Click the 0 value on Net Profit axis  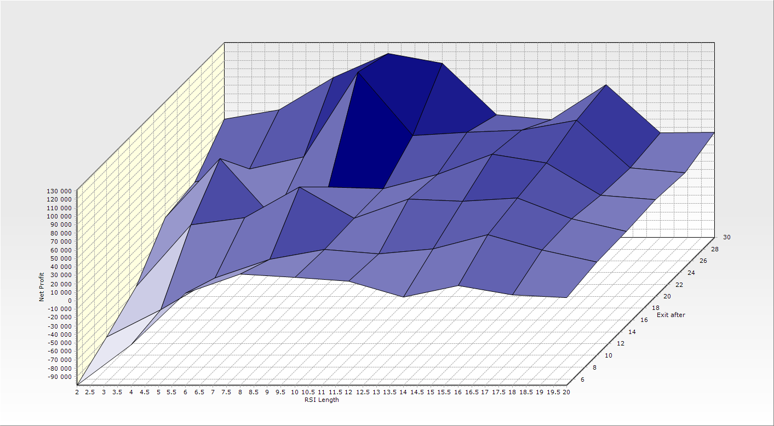pos(70,301)
